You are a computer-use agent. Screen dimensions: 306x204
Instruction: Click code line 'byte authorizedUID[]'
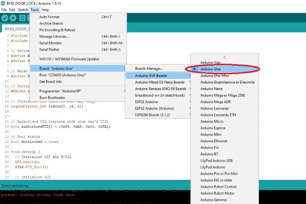(60, 127)
